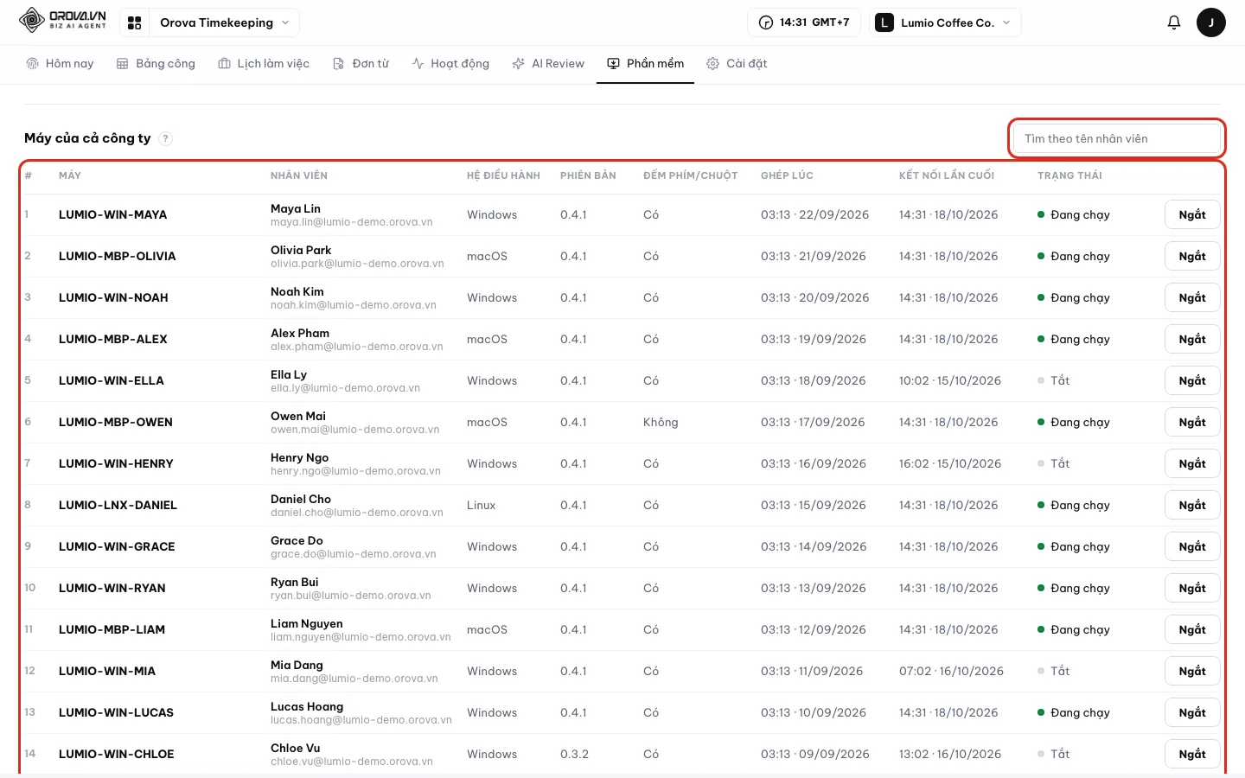The image size is (1245, 778).
Task: Open the notifications bell
Action: pos(1173,22)
